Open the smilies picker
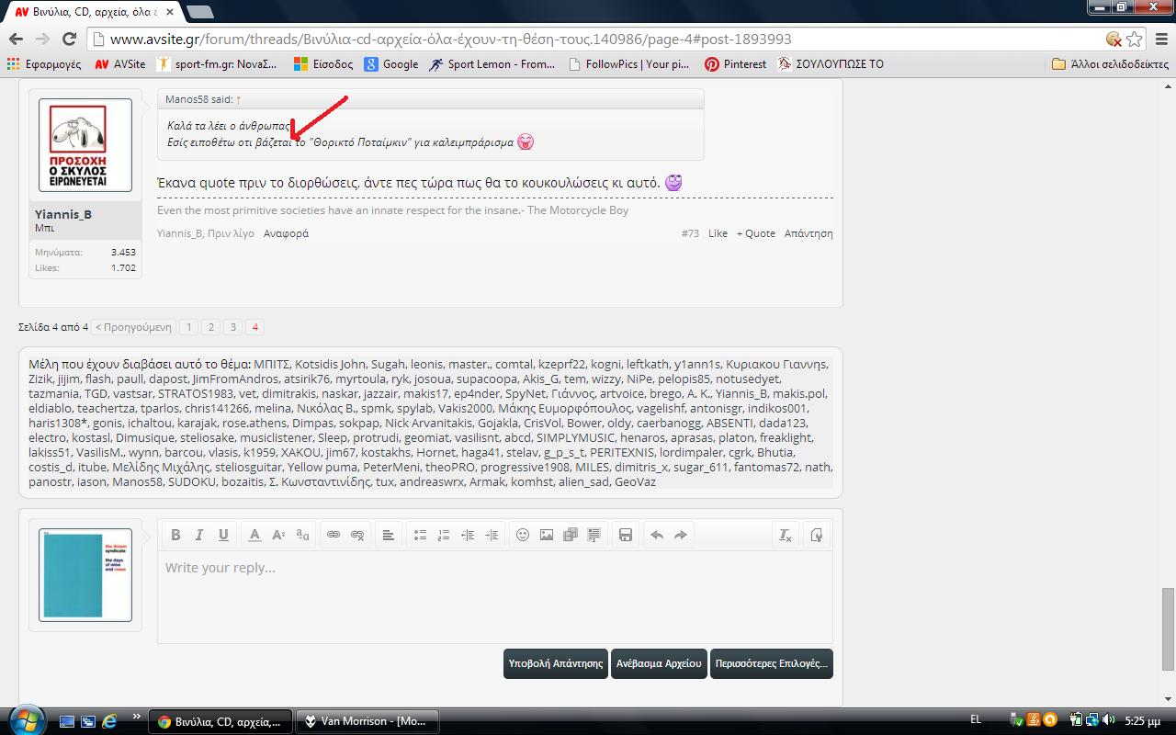This screenshot has height=735, width=1176. 523,535
